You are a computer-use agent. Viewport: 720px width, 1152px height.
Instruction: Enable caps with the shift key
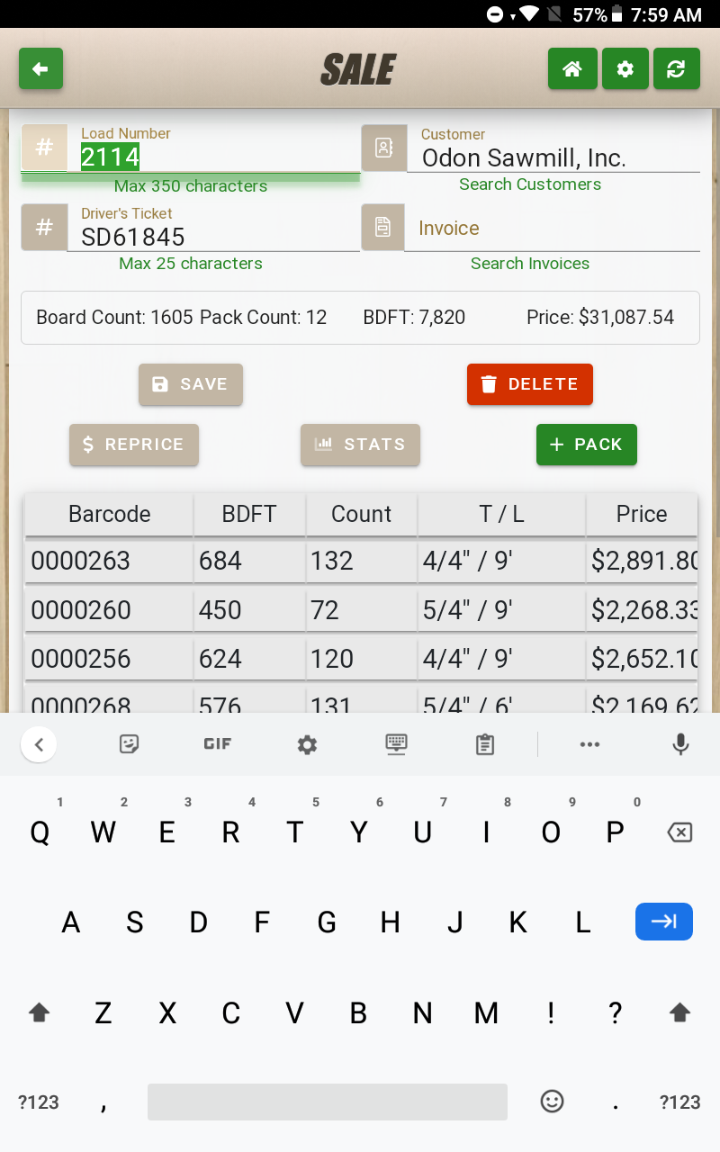point(39,1012)
